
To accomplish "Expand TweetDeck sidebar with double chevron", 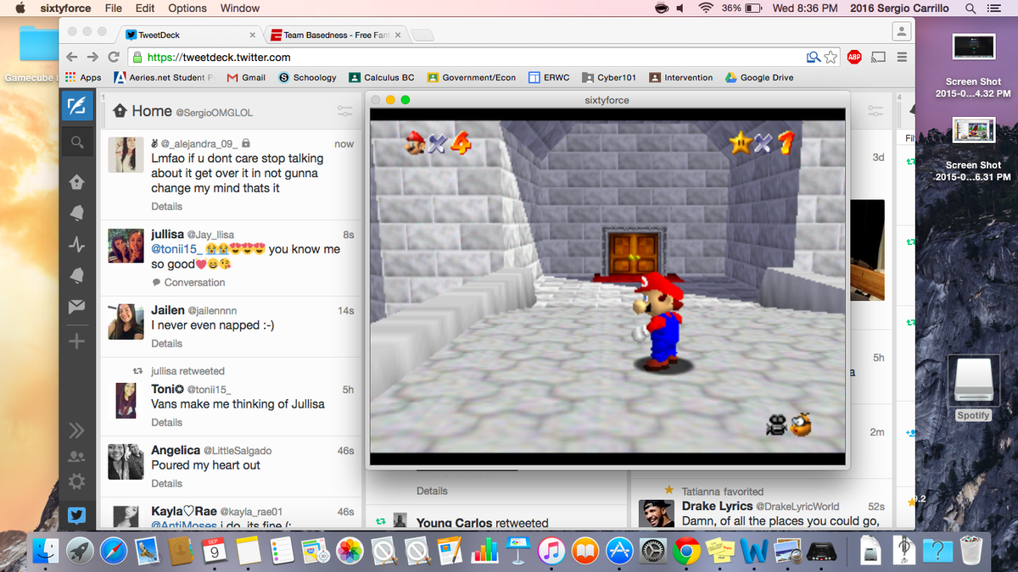I will click(76, 430).
